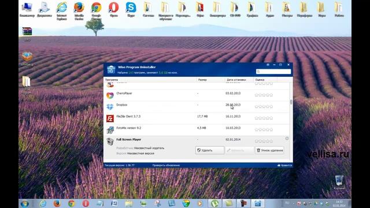Click FileZilla size value 17,7 MB
Viewport: 370px width, 208px height.
pyautogui.click(x=202, y=116)
